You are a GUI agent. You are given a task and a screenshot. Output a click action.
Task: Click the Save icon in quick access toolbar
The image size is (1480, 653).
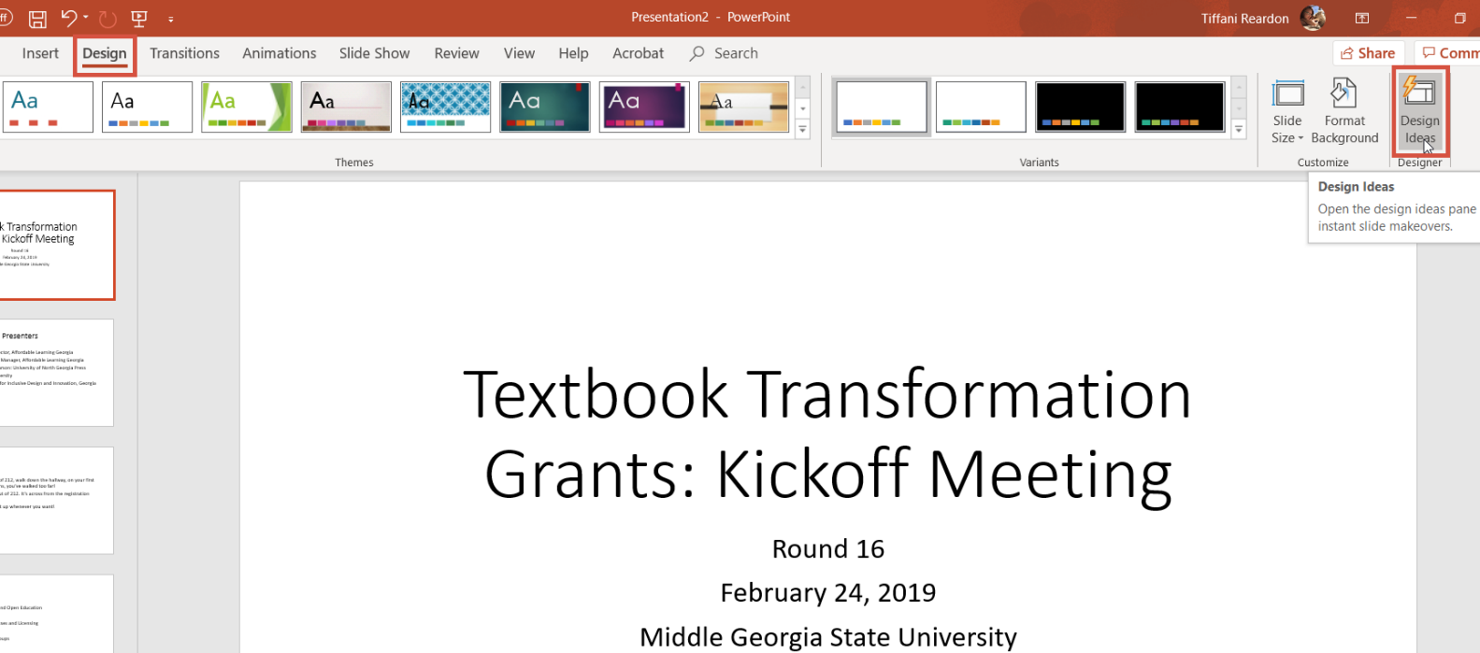point(37,19)
